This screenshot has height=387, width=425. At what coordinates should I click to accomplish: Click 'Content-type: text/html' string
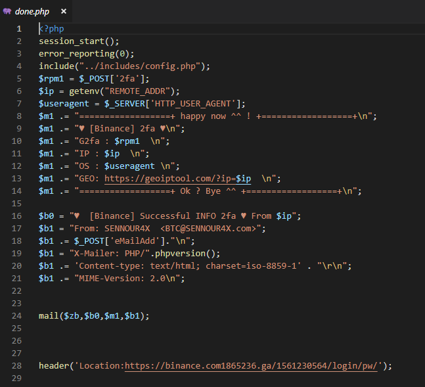pyautogui.click(x=188, y=265)
